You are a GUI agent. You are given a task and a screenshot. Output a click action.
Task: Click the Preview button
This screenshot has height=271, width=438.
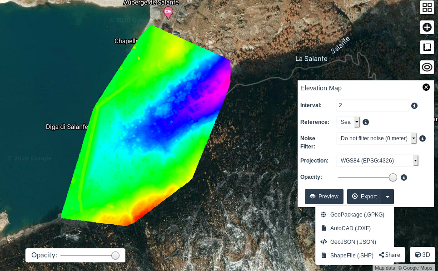[324, 197]
